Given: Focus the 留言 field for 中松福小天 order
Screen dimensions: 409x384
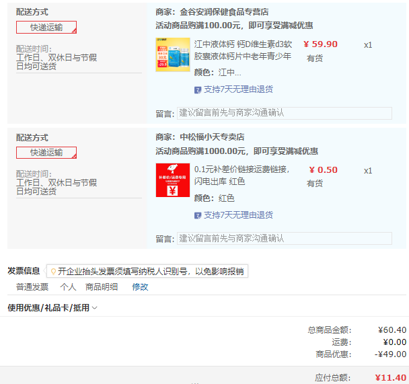Looking at the screenshot, I should 285,239.
